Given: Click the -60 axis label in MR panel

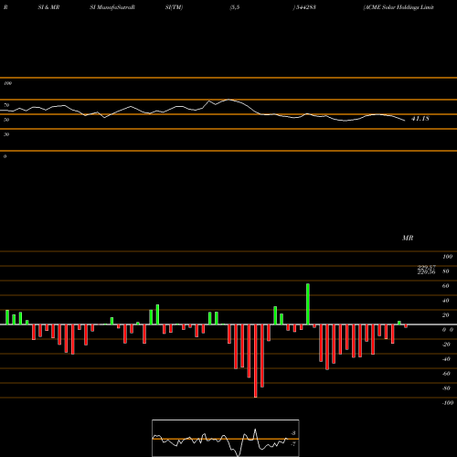Looking at the screenshot, I should coord(446,374).
